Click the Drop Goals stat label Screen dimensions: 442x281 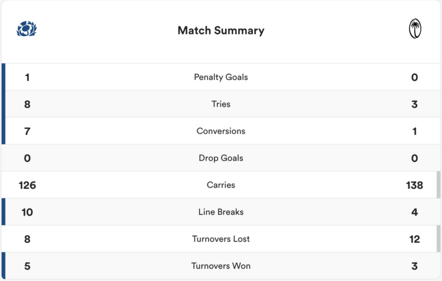221,158
